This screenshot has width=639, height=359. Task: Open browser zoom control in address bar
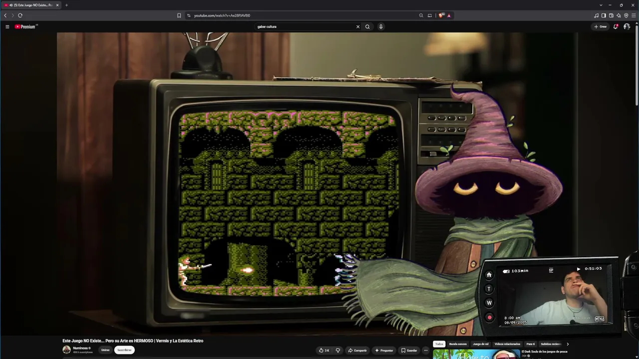(x=421, y=15)
